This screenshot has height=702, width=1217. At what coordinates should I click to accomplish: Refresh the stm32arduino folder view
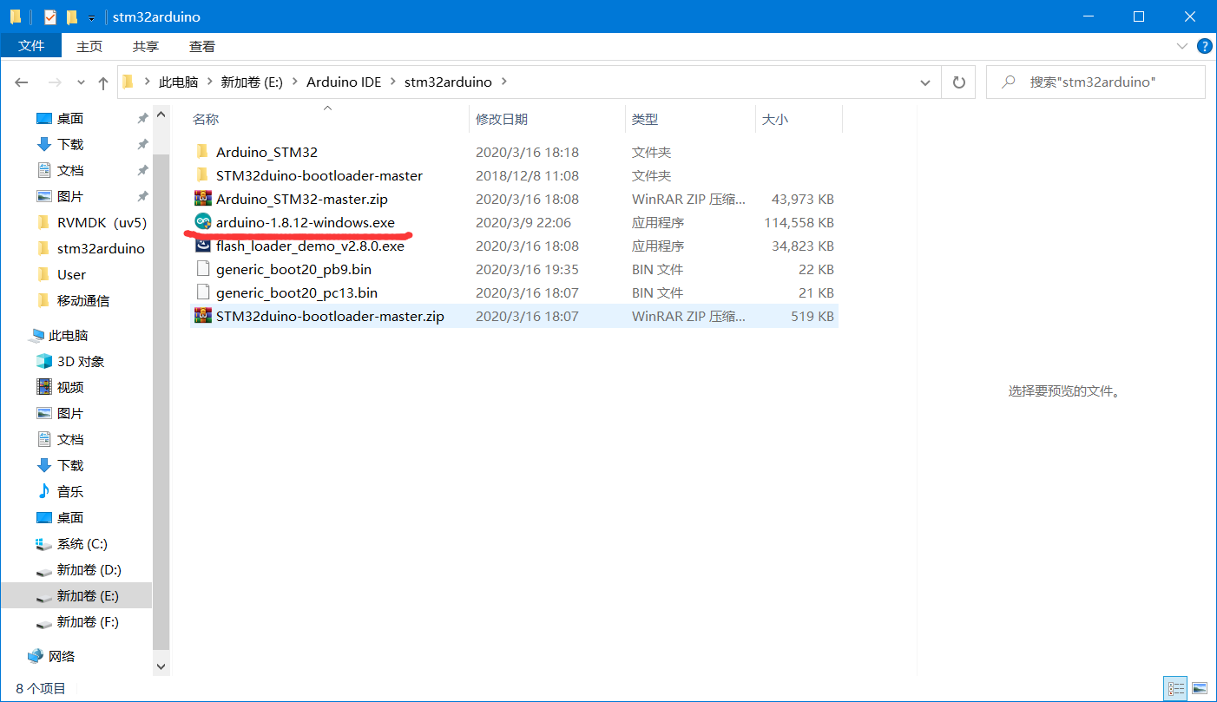[x=959, y=82]
